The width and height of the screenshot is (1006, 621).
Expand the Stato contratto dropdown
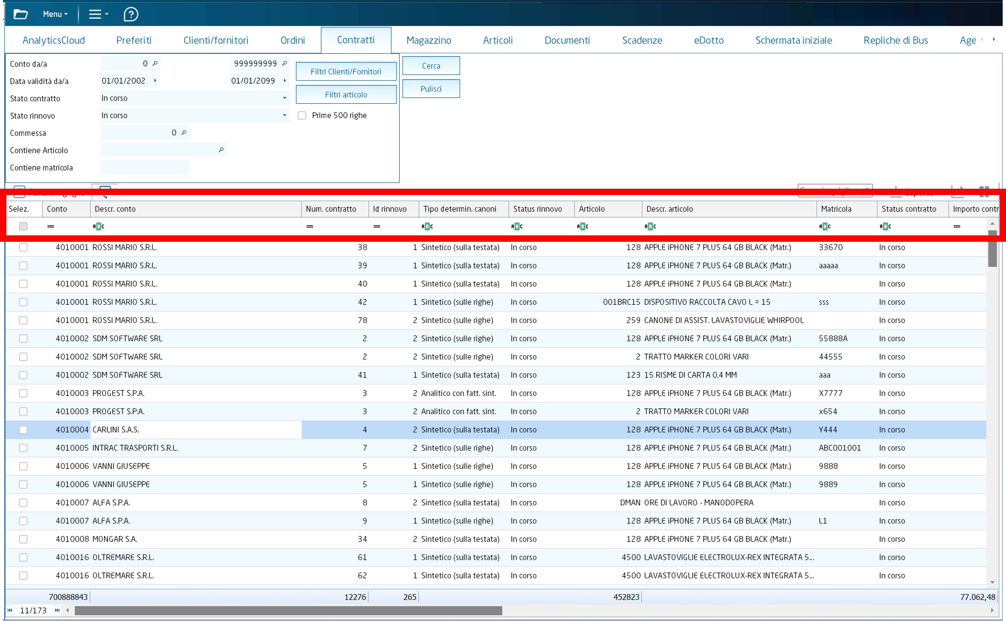coord(284,98)
